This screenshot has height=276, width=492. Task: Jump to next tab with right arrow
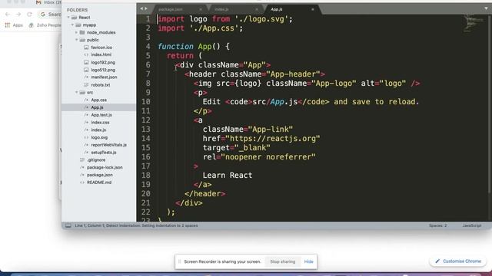[146, 8]
